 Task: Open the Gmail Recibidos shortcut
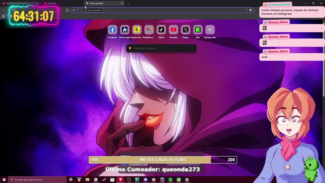click(149, 30)
